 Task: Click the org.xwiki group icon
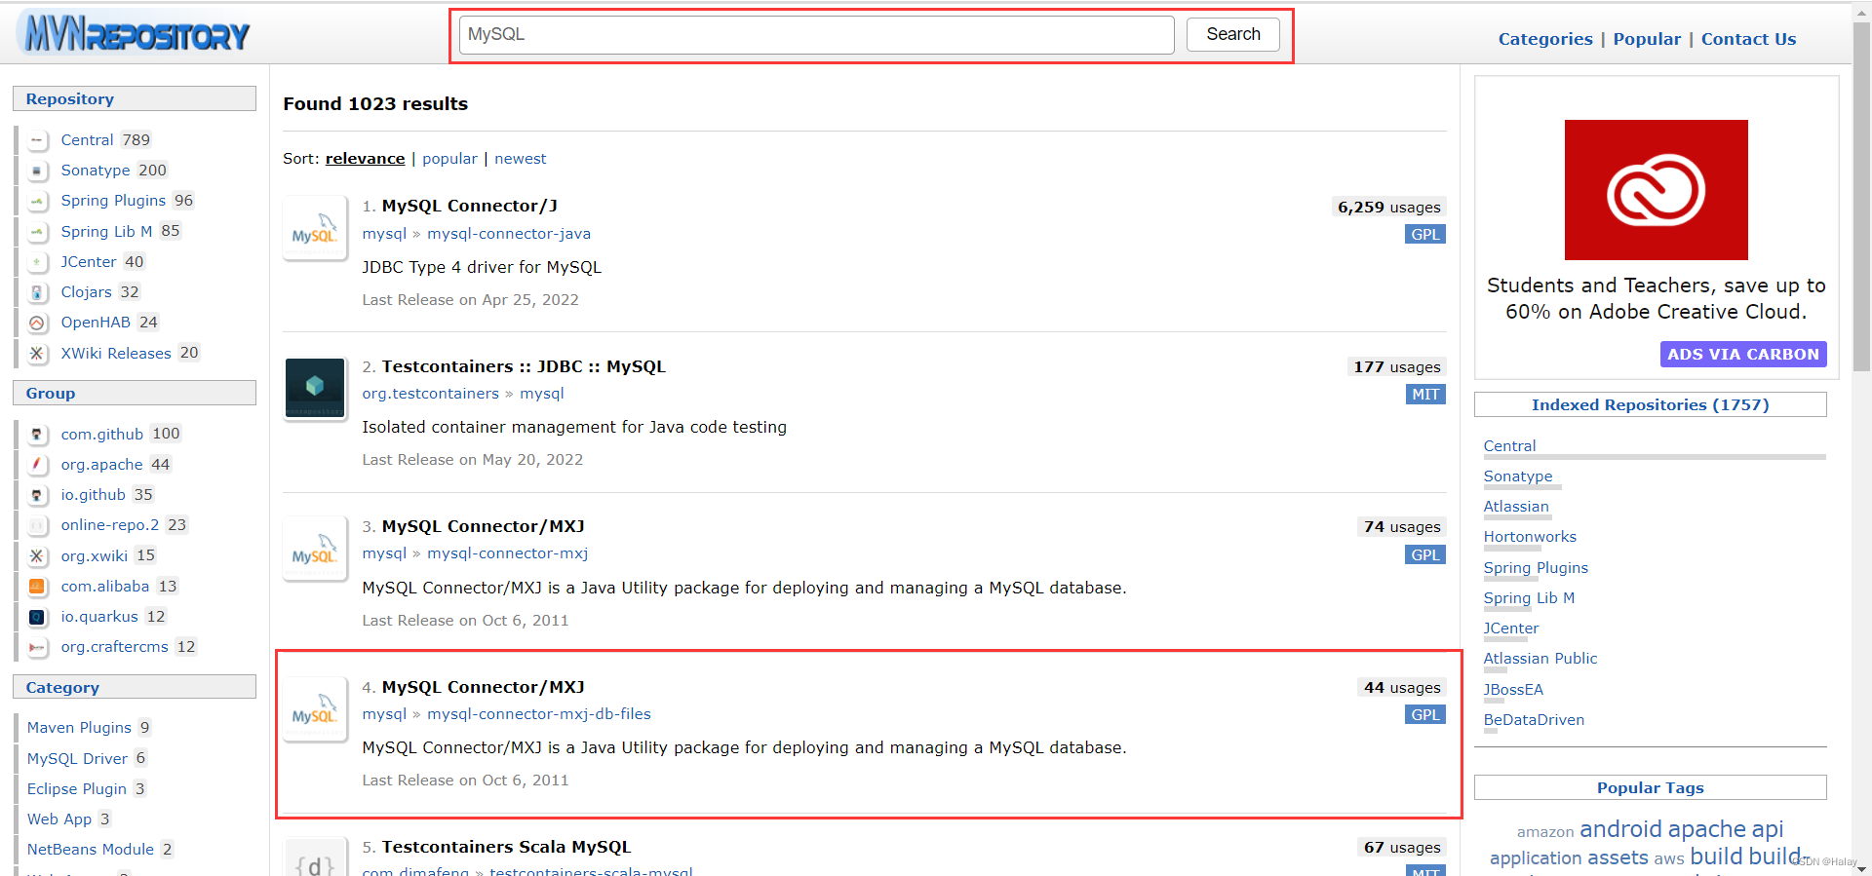tap(37, 556)
